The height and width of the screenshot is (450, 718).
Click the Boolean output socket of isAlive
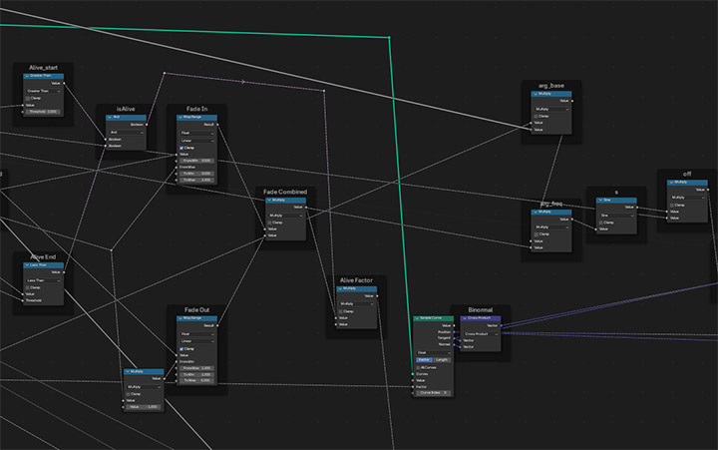148,124
